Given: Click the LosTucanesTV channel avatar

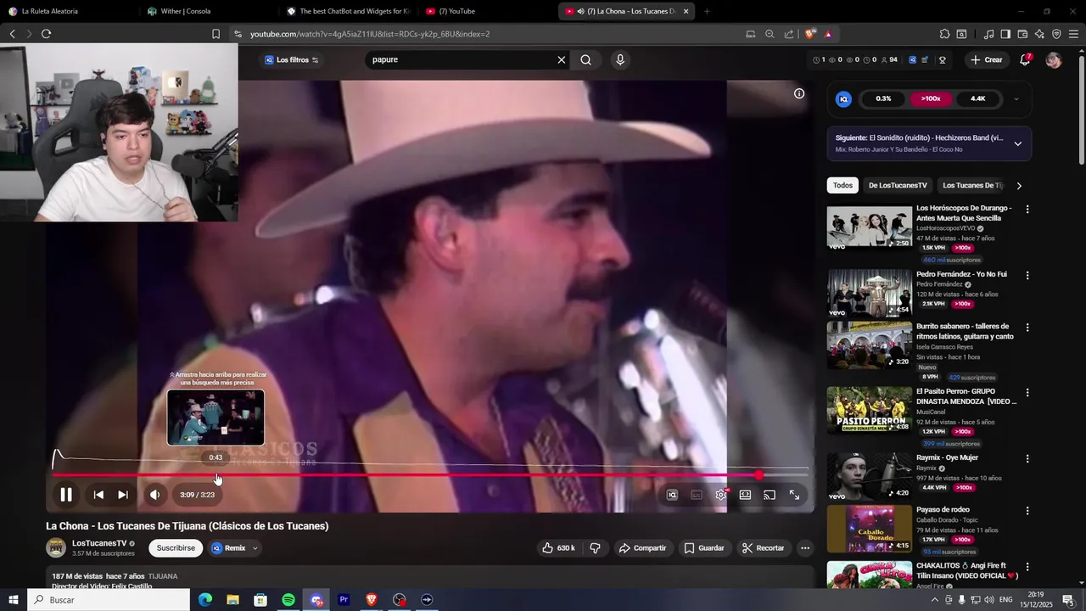Looking at the screenshot, I should click(56, 548).
